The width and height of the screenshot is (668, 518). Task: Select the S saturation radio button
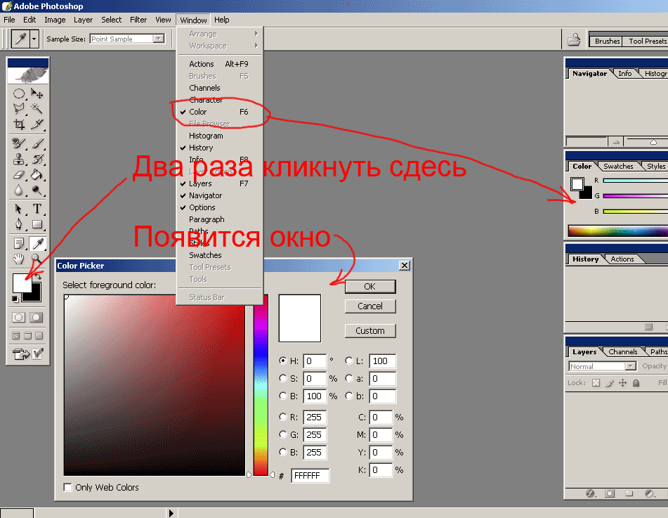pos(283,378)
